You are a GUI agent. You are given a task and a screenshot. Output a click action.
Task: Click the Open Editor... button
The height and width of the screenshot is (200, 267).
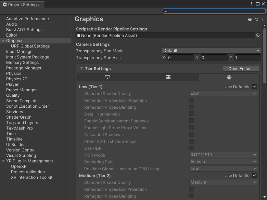(x=241, y=69)
